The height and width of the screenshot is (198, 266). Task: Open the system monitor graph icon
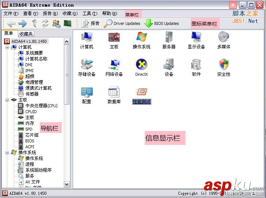(x=67, y=23)
